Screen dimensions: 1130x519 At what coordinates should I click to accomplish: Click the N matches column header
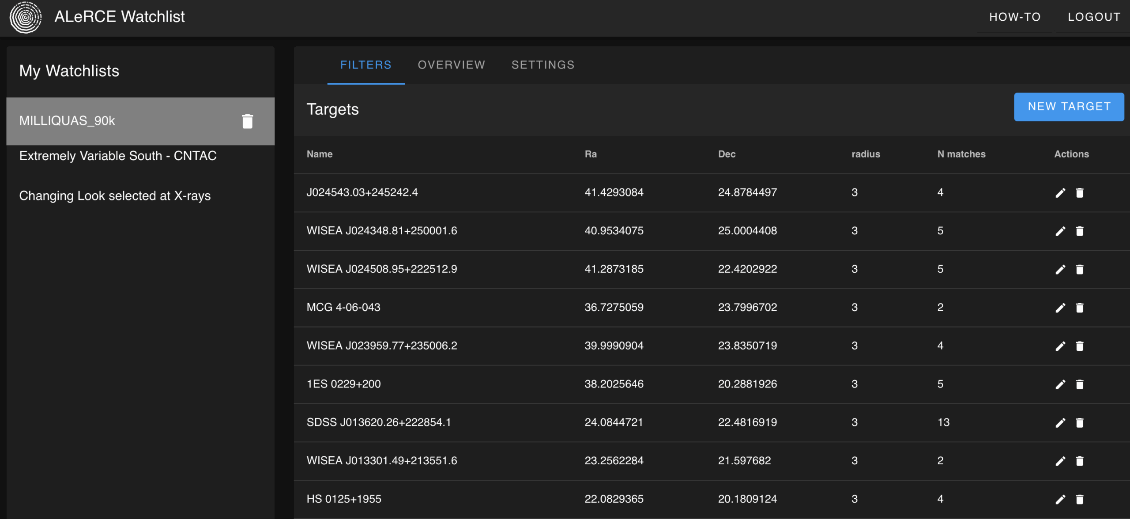pyautogui.click(x=961, y=154)
